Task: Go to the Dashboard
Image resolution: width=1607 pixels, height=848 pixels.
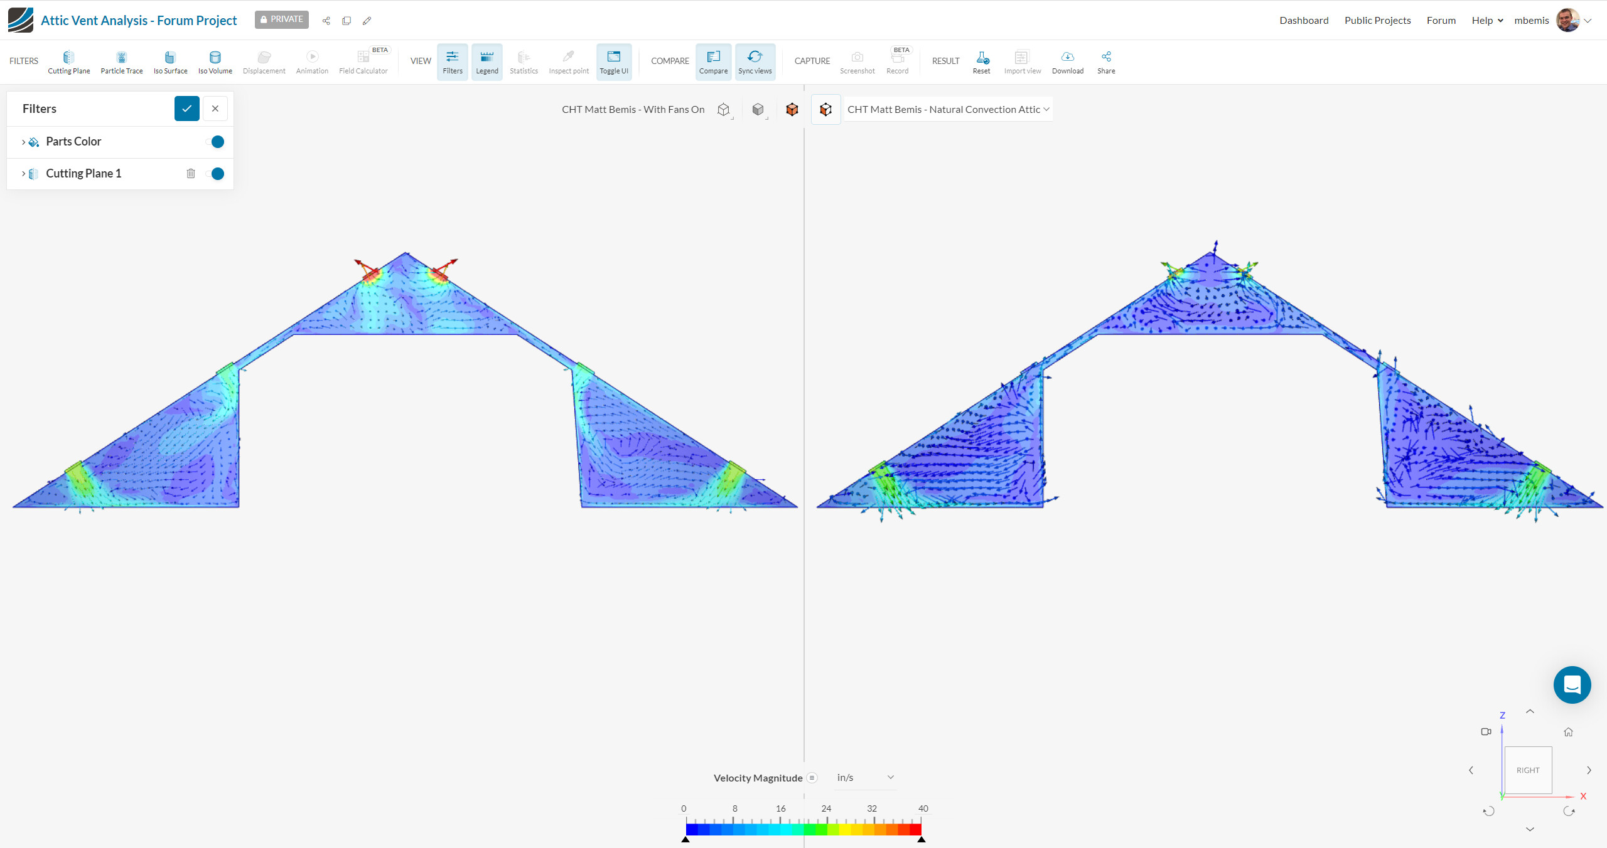Action: tap(1304, 20)
